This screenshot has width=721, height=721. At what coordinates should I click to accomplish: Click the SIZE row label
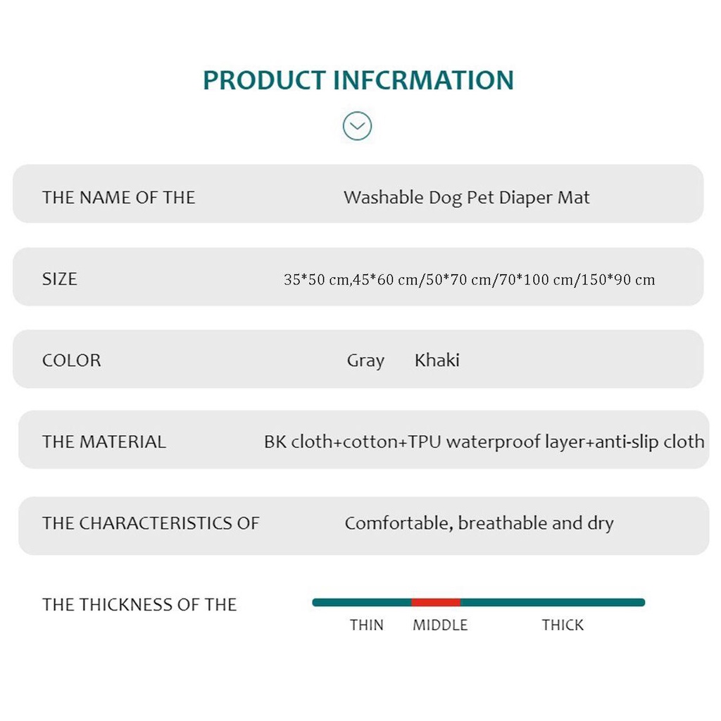[x=60, y=279]
